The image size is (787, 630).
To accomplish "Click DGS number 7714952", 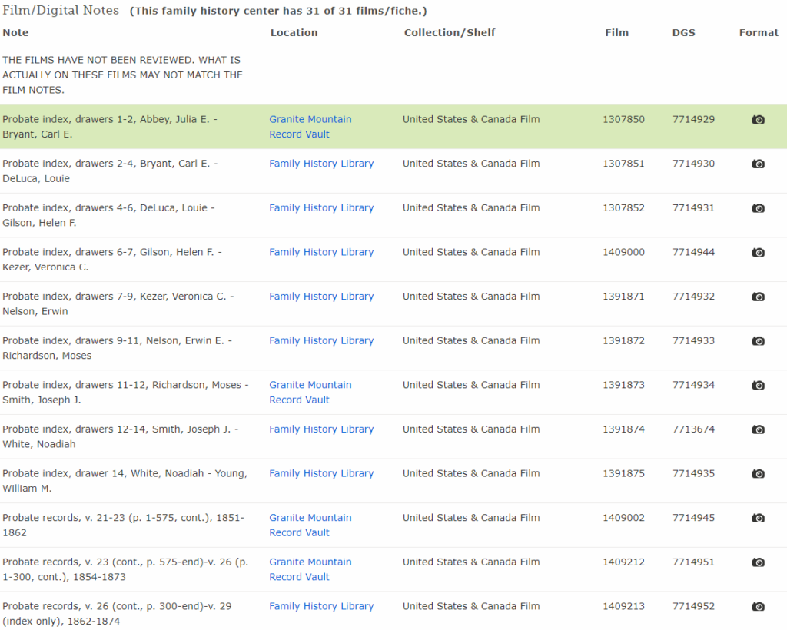I will pos(694,606).
